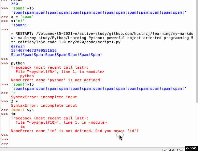This screenshot has height=151, width=198.
Task: Click the Traceback header above pyshell#10 line
Action: (x=49, y=118)
